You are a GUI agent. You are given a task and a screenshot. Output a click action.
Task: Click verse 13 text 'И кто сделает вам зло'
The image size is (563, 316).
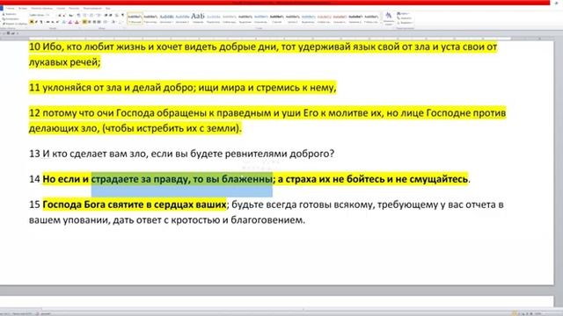tap(94, 154)
